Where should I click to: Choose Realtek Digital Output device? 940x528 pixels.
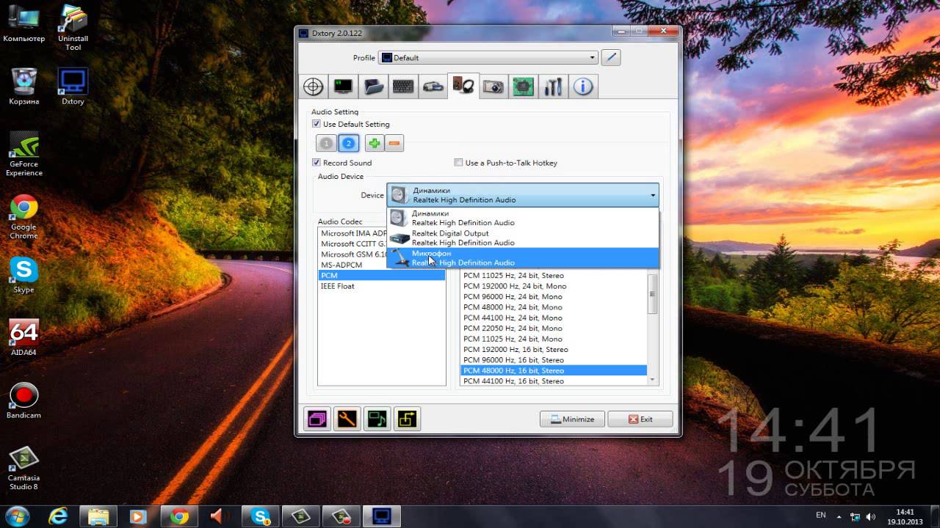coord(523,238)
